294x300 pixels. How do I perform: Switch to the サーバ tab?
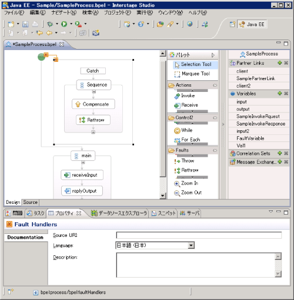tap(189, 213)
